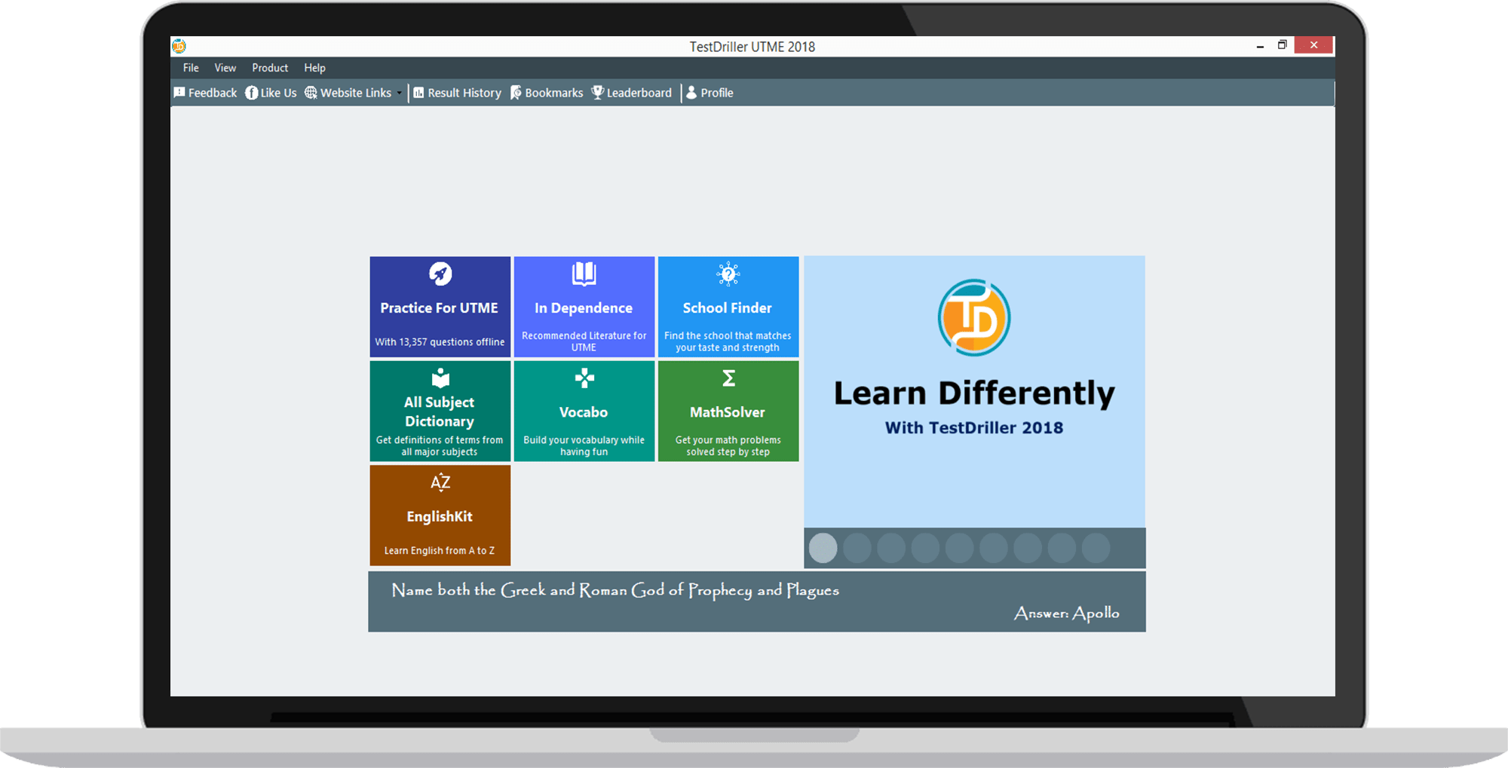Select the first highlighted slide dot
1508x768 pixels.
(x=823, y=548)
